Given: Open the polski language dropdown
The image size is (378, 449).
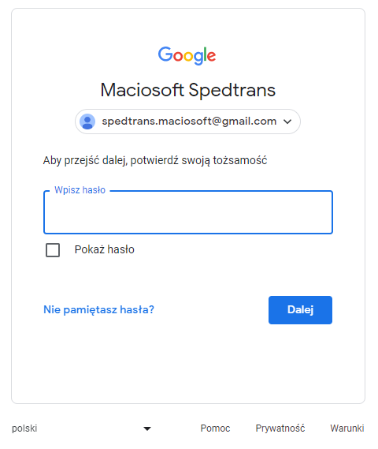Looking at the screenshot, I should click(81, 428).
